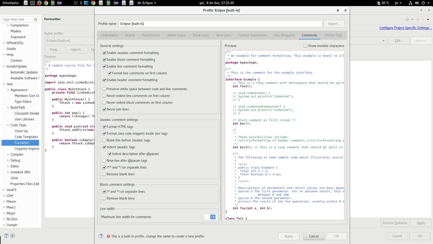Screen dimensions: 433x244
Task: Toggle Enable header comment formatting
Action: point(104,80)
